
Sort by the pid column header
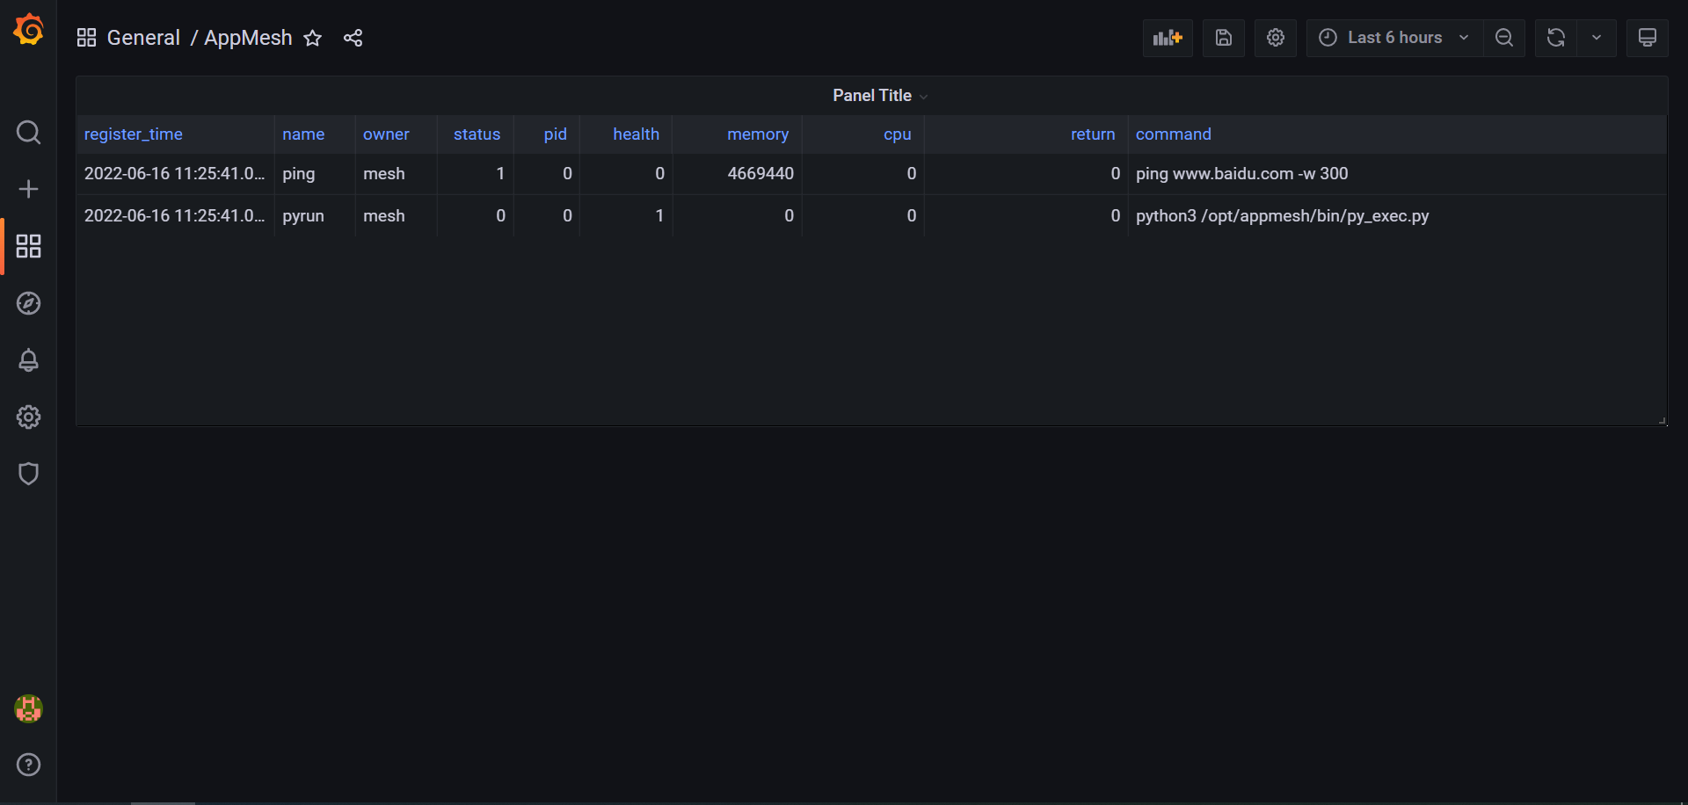556,134
